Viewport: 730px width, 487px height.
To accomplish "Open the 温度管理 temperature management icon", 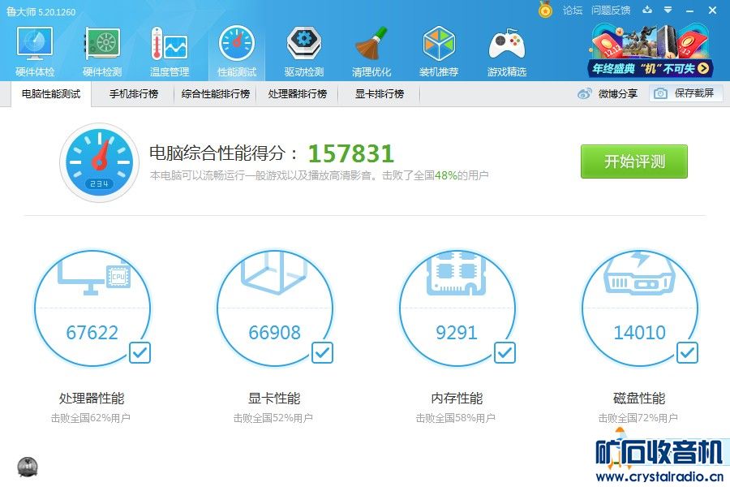I will click(x=170, y=51).
